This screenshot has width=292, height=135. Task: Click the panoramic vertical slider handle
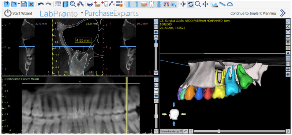[156, 116]
